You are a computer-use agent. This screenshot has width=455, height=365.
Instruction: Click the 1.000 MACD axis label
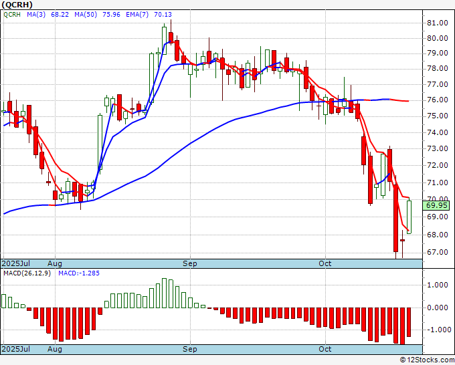pyautogui.click(x=438, y=285)
